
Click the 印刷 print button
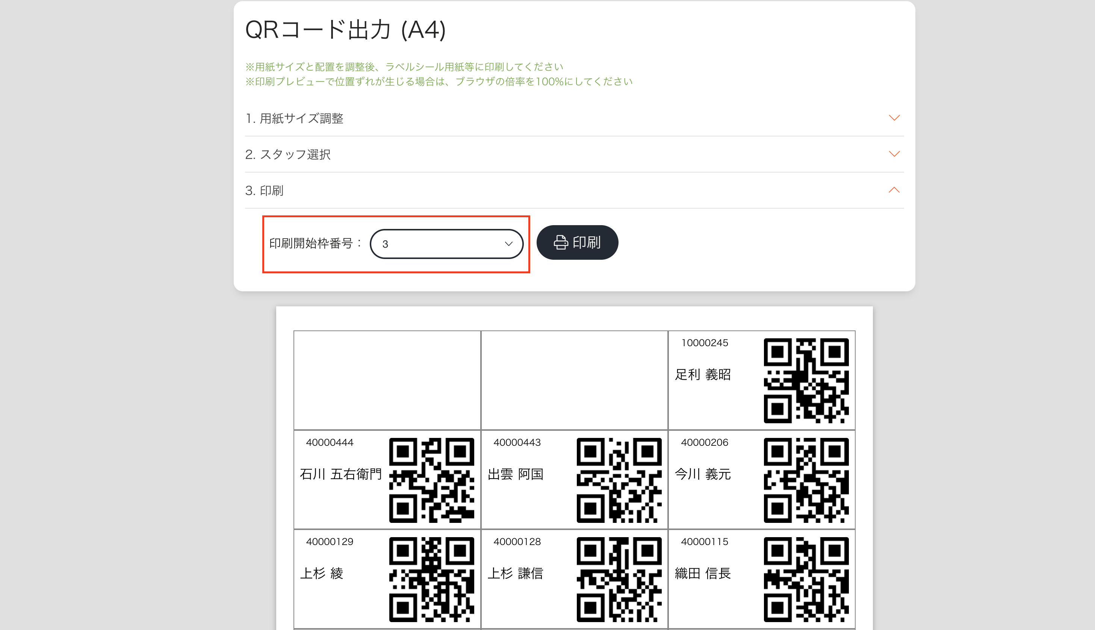click(577, 242)
